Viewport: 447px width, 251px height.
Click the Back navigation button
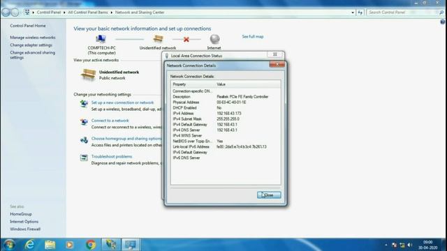(x=6, y=13)
